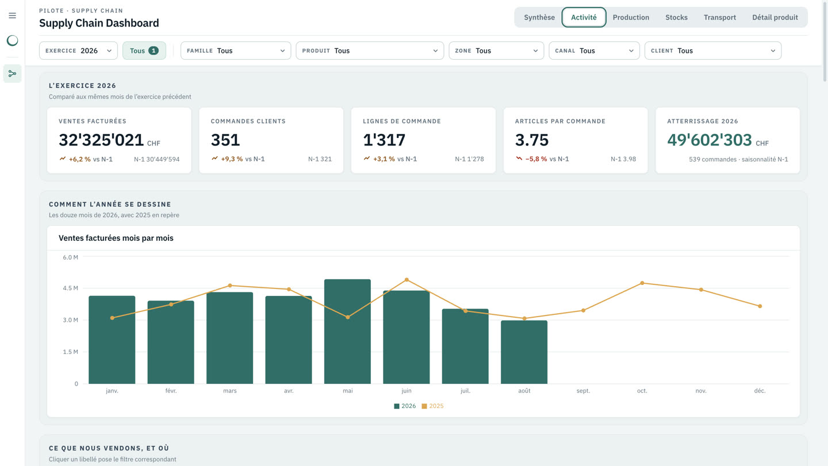Select the supply chain flow sidebar icon
The height and width of the screenshot is (466, 828).
click(x=12, y=74)
